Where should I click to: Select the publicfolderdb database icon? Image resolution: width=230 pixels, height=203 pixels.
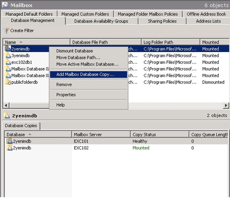point(8,82)
